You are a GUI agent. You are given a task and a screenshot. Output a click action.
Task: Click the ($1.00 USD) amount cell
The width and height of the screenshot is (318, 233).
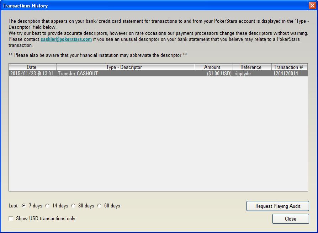[219, 74]
